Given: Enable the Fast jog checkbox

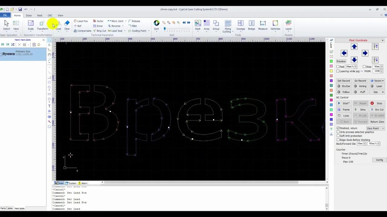Looking at the screenshot, I should point(338,67).
